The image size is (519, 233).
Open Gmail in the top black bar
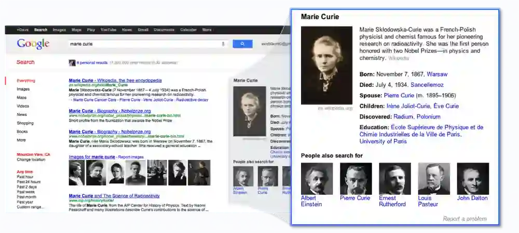pos(143,30)
